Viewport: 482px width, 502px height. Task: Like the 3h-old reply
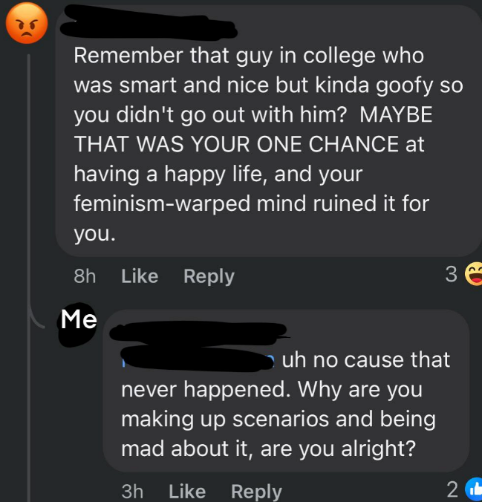pos(187,491)
